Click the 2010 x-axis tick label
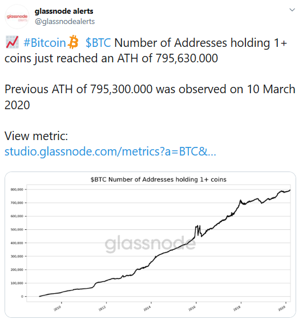 tap(57, 308)
